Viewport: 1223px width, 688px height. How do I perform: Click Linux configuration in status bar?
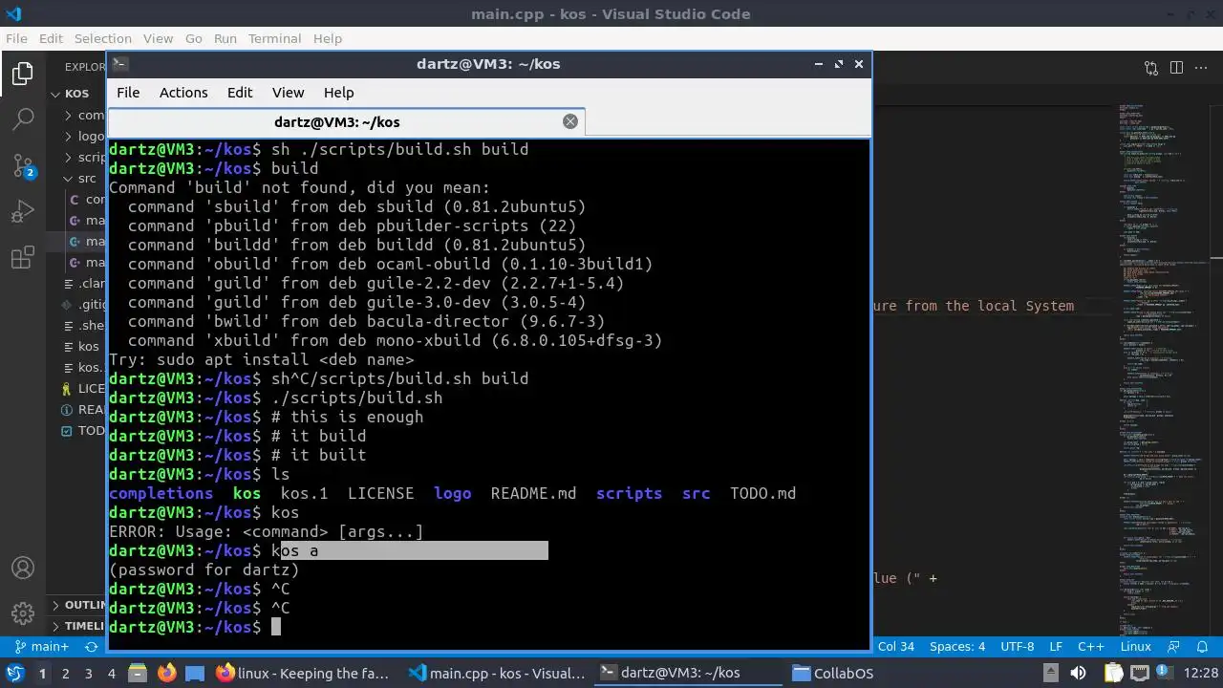point(1136,646)
